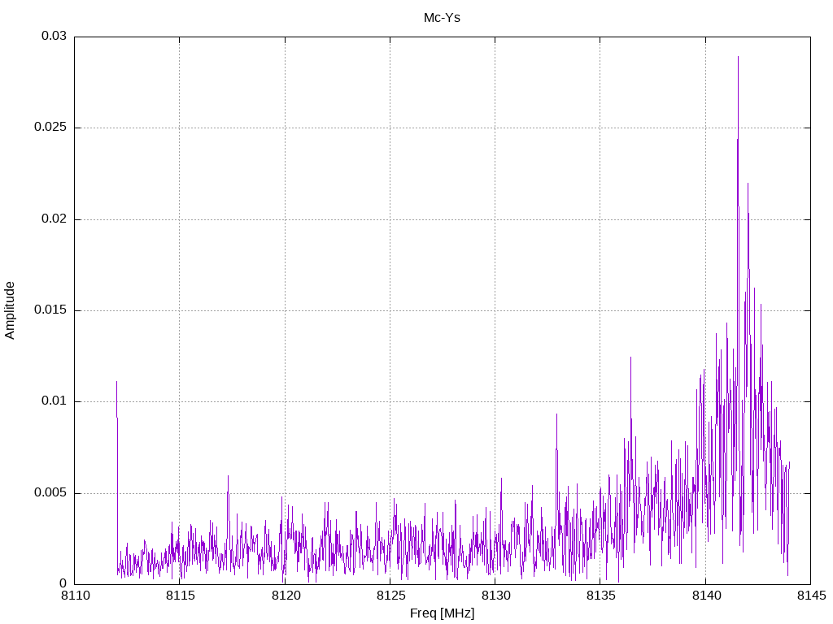This screenshot has height=624, width=833.
Task: Click the y-axis tick label 0
Action: coord(63,584)
